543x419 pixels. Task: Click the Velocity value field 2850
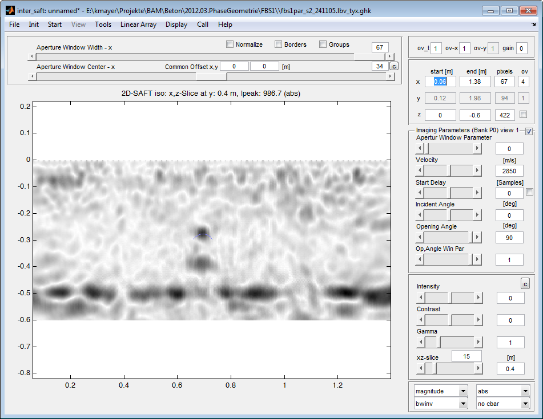tap(509, 171)
